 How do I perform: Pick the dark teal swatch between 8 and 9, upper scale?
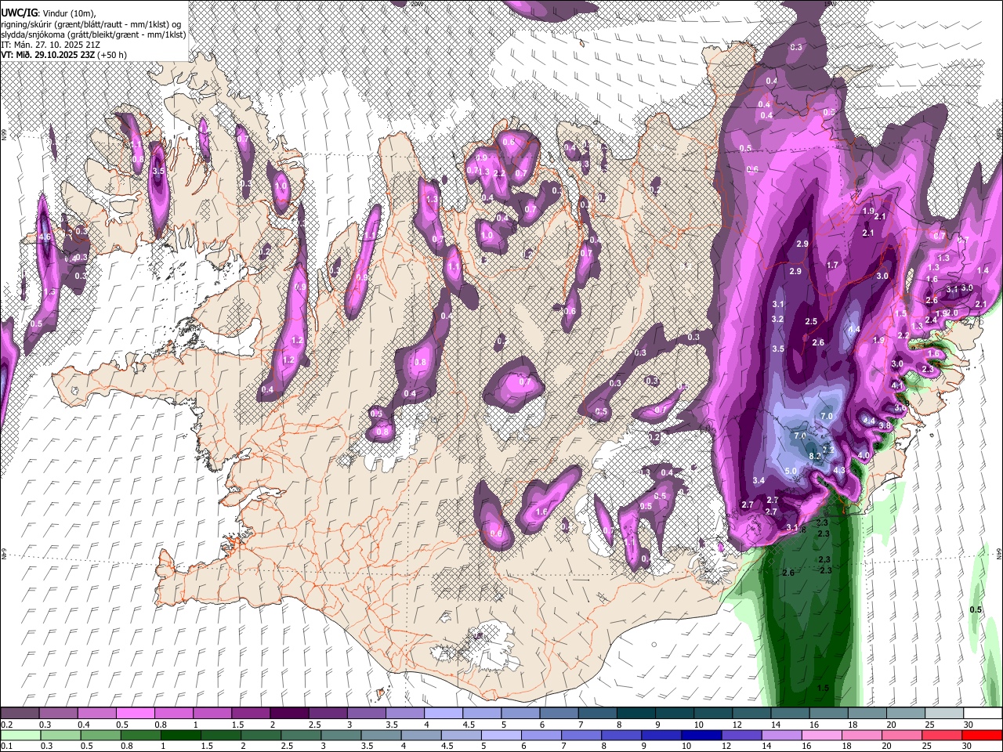click(x=635, y=714)
